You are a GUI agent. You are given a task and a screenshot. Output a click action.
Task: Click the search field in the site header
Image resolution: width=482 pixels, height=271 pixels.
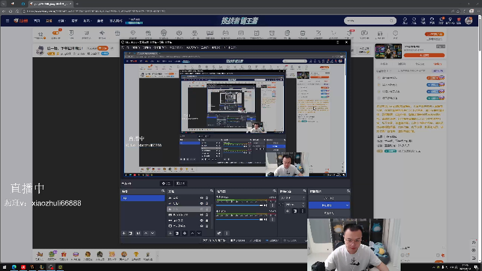pos(368,20)
